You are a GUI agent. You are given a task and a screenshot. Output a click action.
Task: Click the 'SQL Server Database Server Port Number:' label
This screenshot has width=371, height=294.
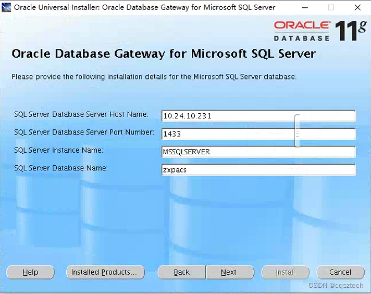point(84,132)
